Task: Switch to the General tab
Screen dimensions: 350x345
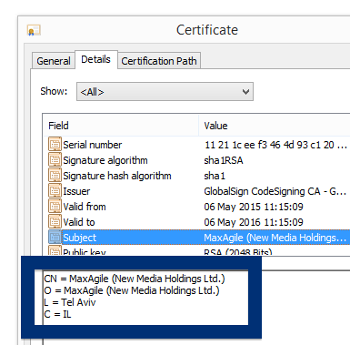Action: point(54,61)
